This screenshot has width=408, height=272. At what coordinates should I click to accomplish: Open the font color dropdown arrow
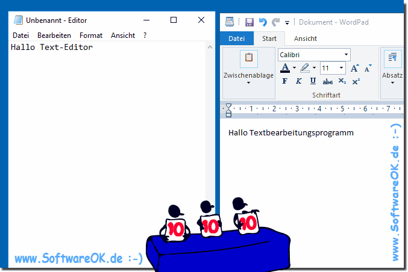click(294, 68)
